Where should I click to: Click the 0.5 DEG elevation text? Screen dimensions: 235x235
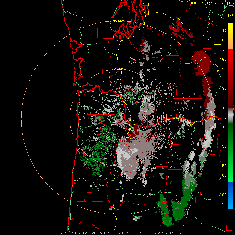[x=121, y=233]
